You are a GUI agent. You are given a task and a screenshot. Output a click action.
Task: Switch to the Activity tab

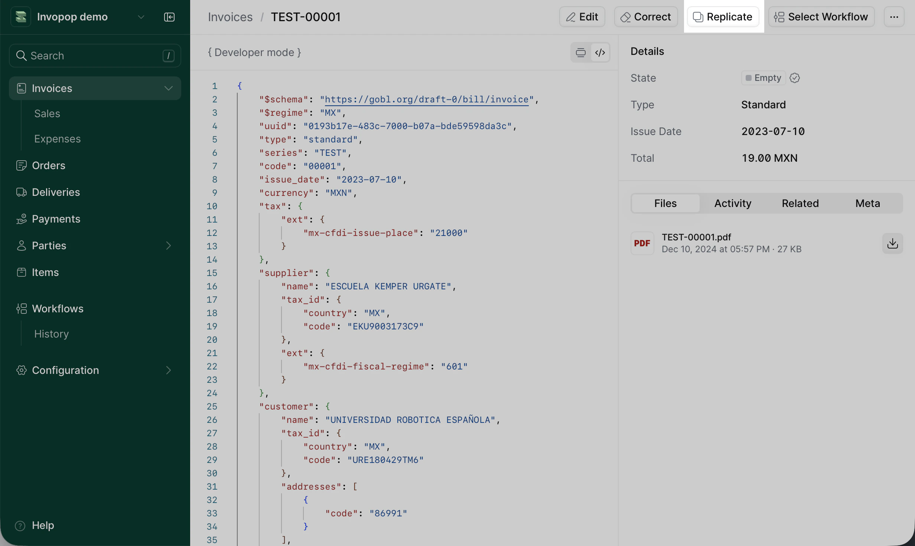coord(733,203)
